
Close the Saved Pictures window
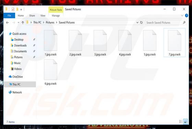pos(184,9)
